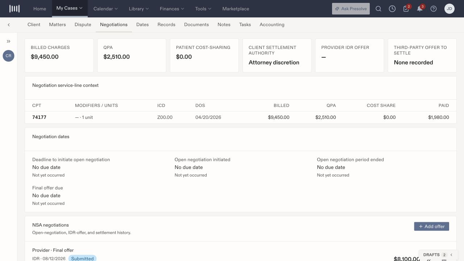This screenshot has height=261, width=464.
Task: Switch to the Documents tab
Action: click(x=196, y=25)
